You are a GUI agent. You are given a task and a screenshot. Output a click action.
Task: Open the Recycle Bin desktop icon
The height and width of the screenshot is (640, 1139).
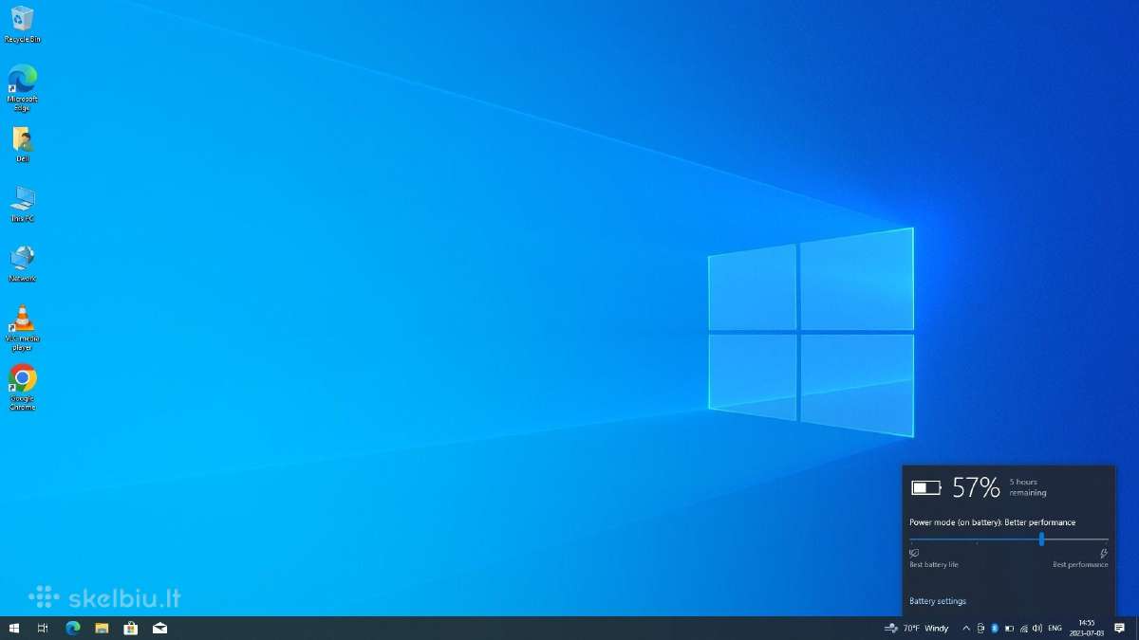click(22, 25)
